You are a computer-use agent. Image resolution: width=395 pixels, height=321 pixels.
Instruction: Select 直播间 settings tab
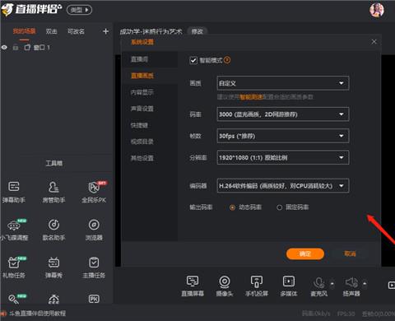point(150,59)
